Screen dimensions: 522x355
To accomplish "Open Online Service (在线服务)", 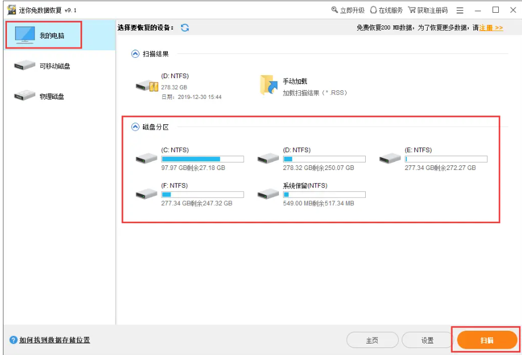I will [x=387, y=10].
